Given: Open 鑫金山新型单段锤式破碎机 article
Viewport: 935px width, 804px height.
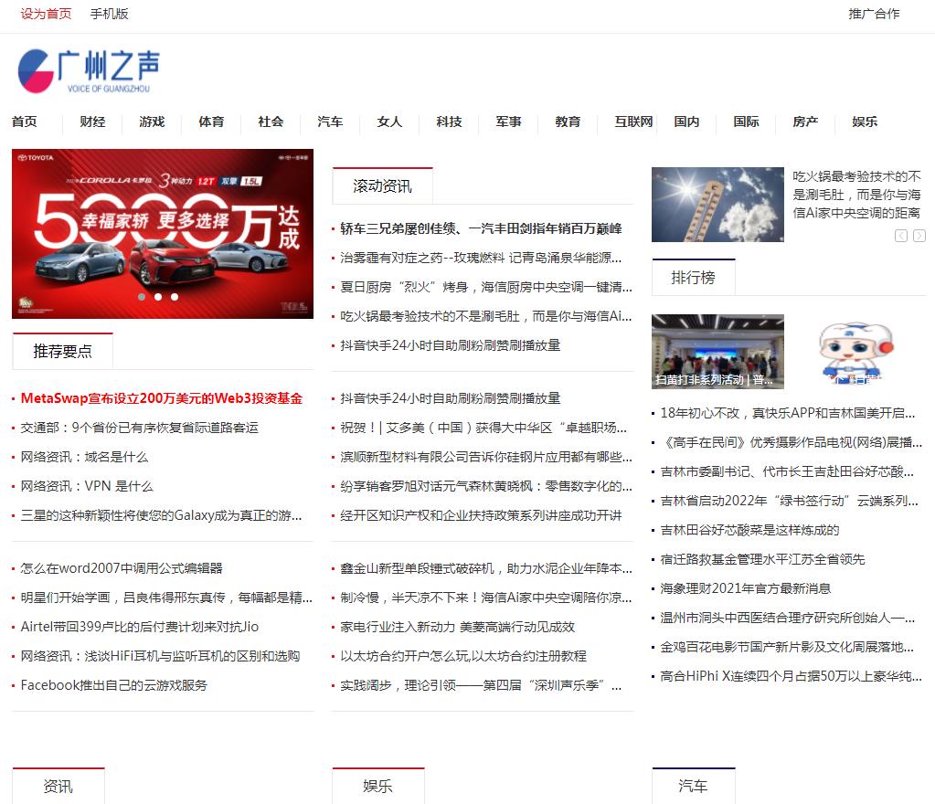Looking at the screenshot, I should click(486, 568).
